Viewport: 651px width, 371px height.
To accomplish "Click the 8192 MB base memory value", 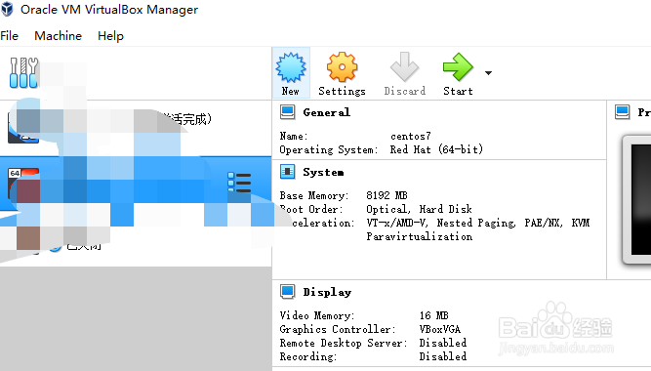I will pos(387,195).
